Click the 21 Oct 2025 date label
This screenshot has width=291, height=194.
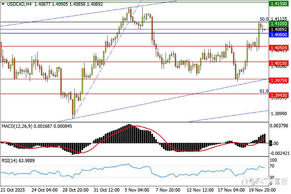tap(13, 190)
